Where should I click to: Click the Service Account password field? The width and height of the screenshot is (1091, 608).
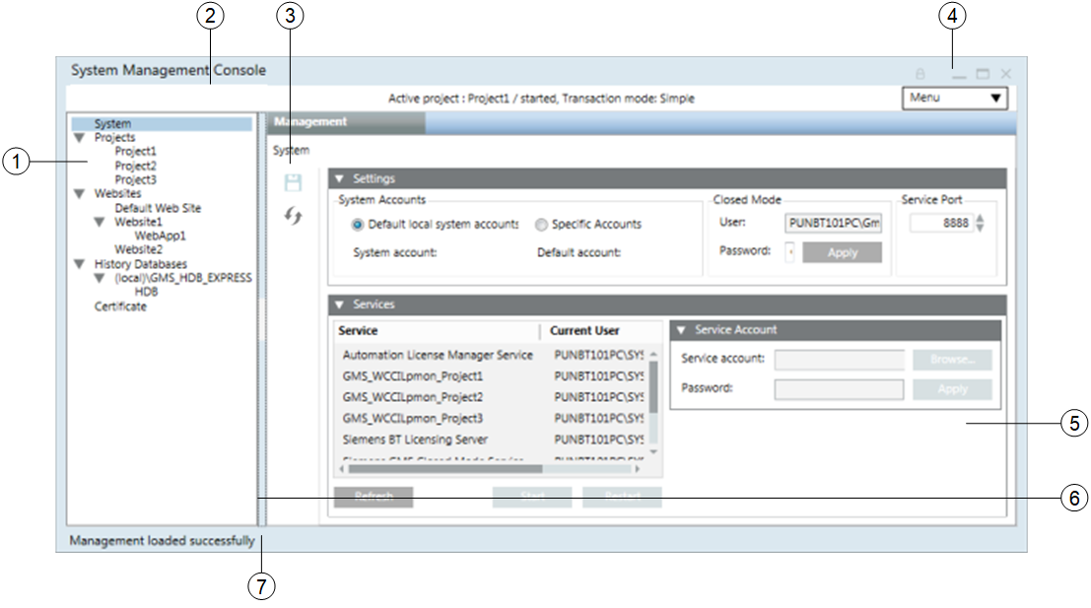tap(838, 389)
